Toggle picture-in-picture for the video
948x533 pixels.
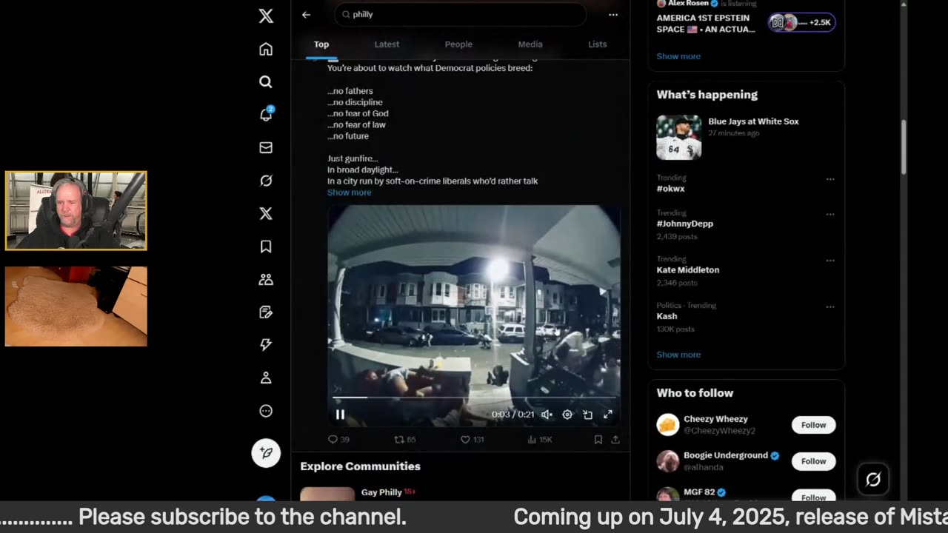(x=587, y=415)
